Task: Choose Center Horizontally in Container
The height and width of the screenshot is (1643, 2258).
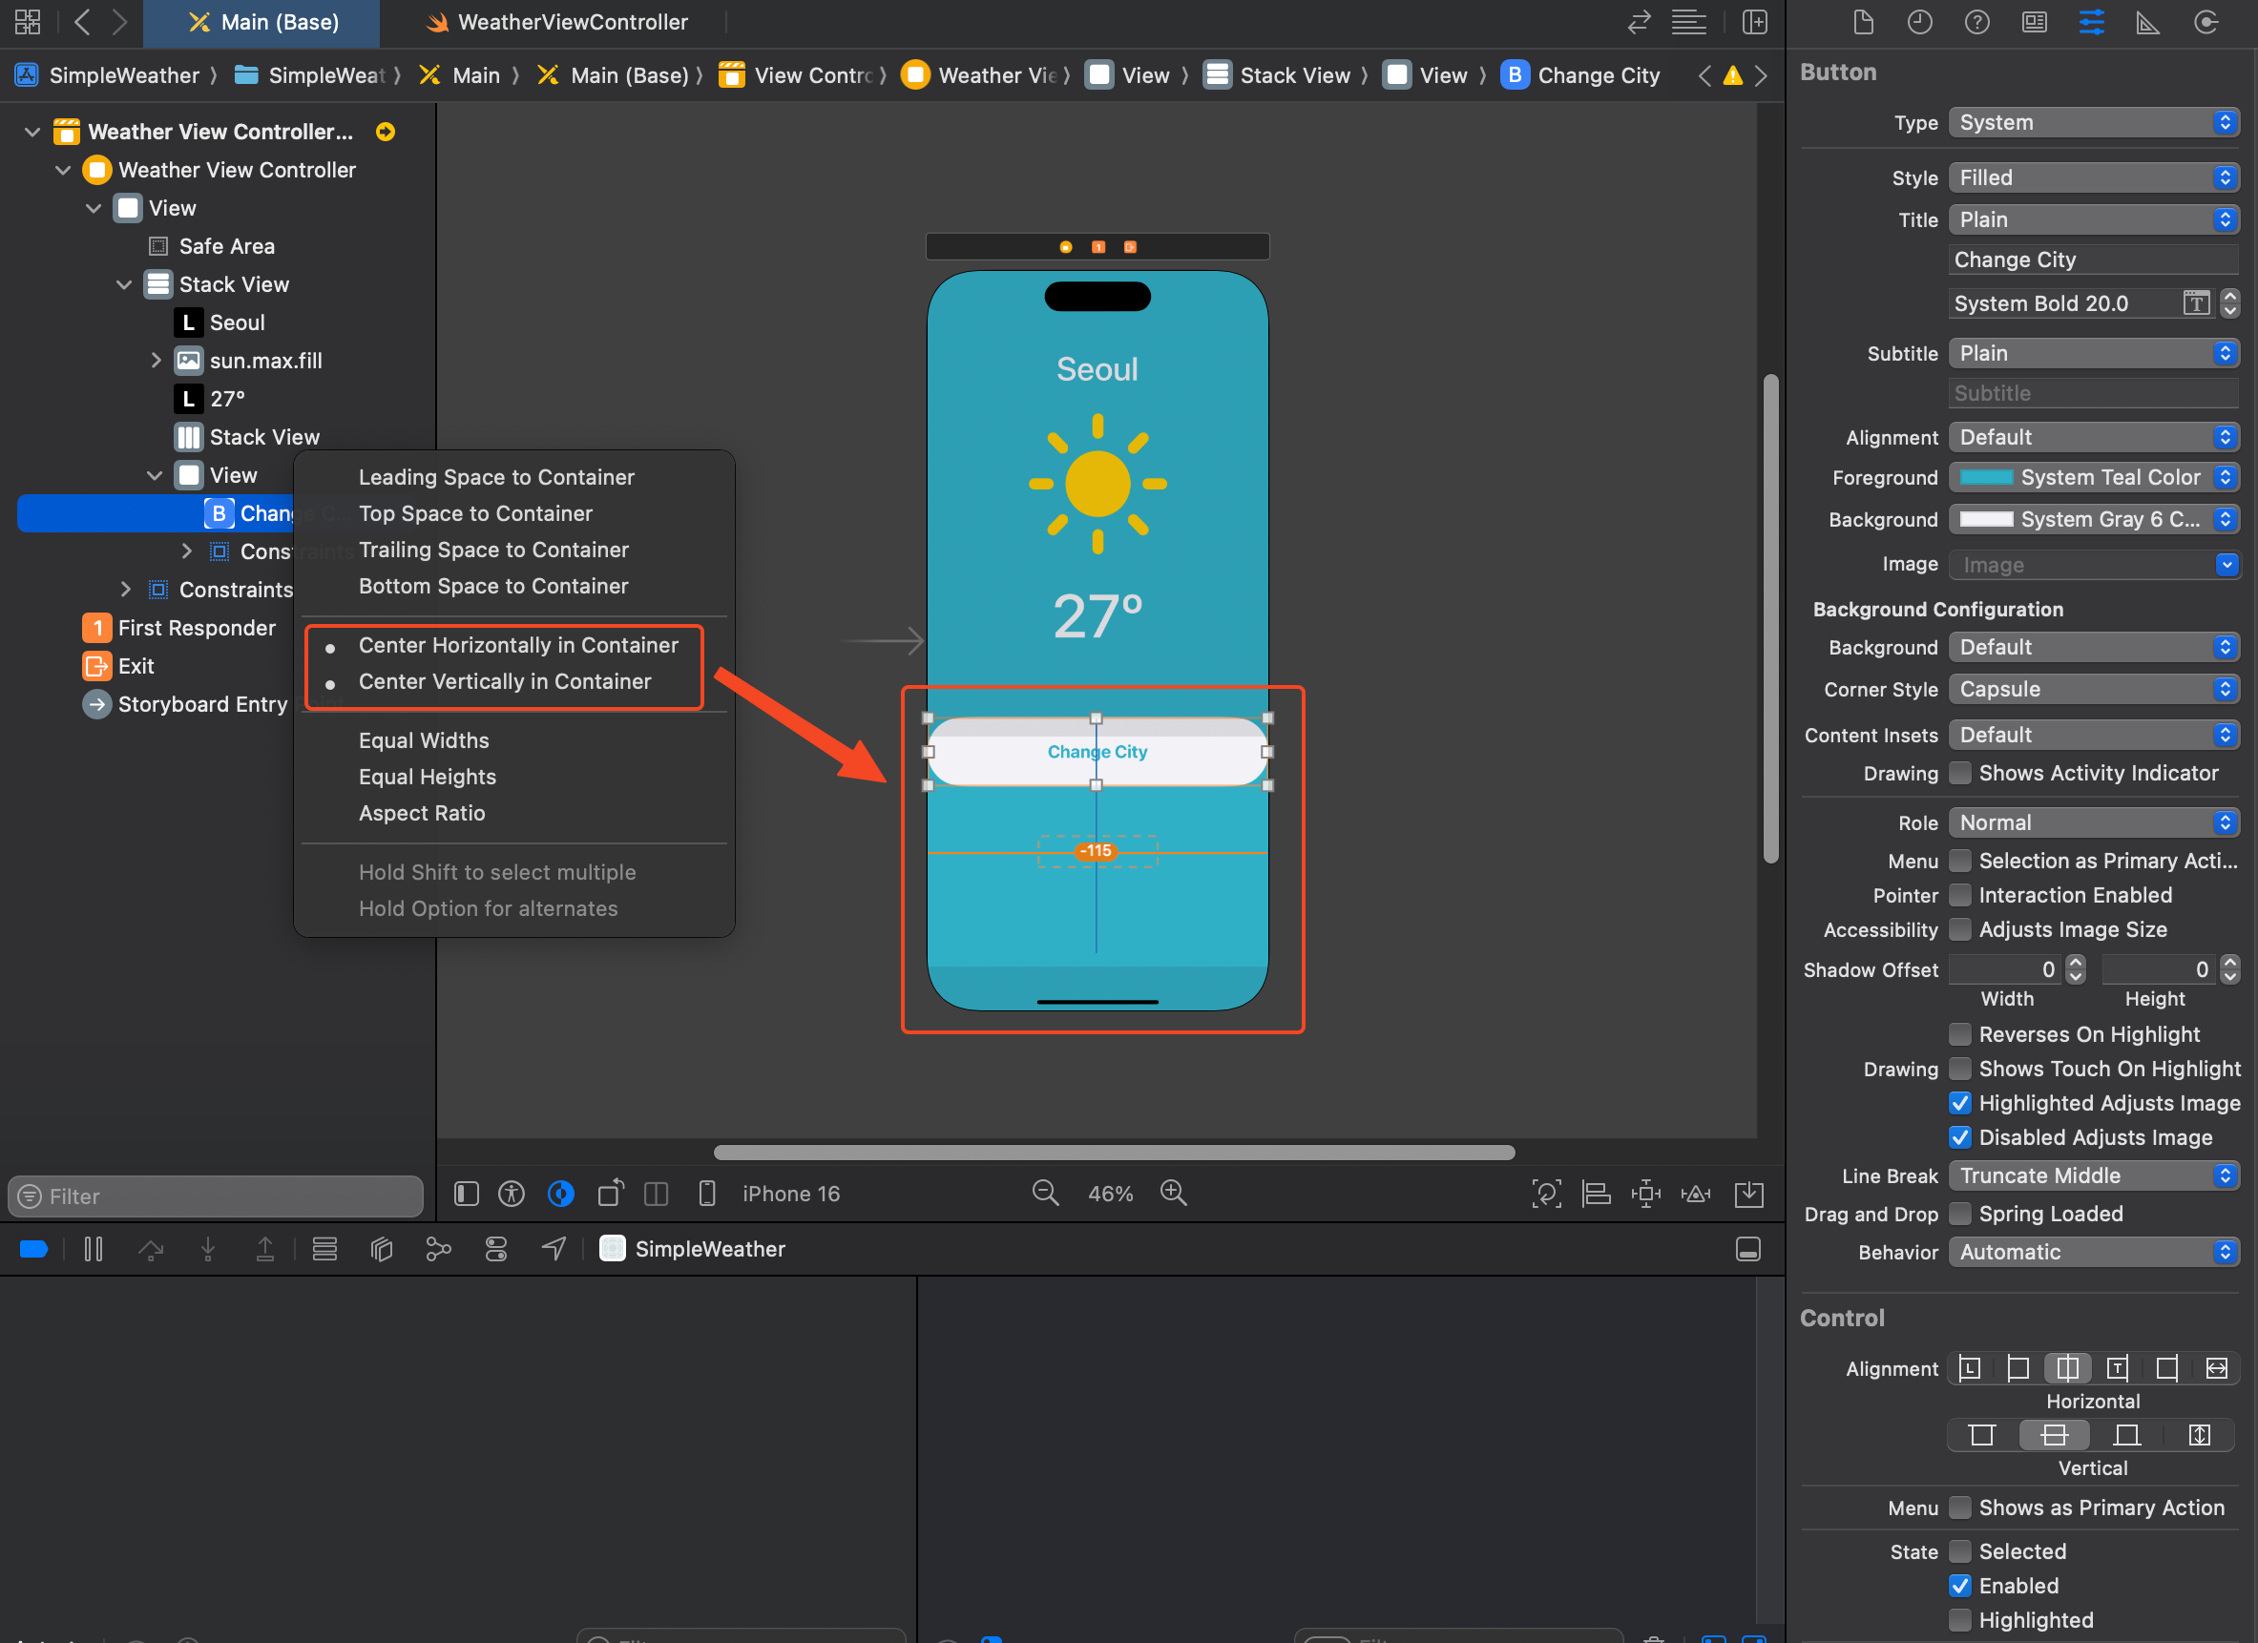Action: (517, 645)
